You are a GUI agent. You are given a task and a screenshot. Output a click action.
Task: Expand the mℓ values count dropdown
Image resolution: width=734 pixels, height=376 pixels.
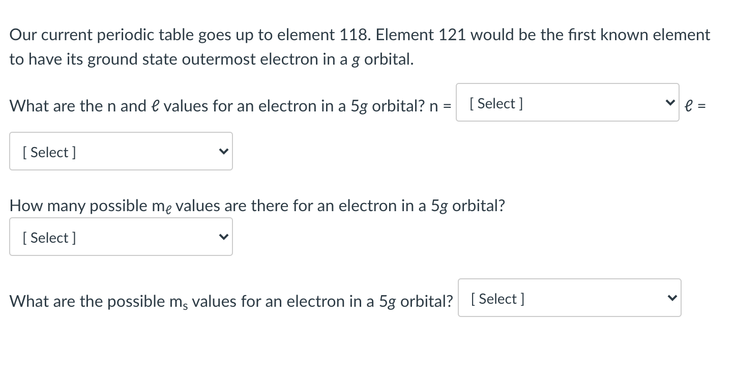pyautogui.click(x=121, y=237)
